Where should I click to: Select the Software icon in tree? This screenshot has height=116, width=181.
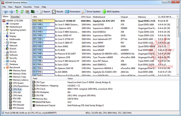pyautogui.click(x=7, y=55)
